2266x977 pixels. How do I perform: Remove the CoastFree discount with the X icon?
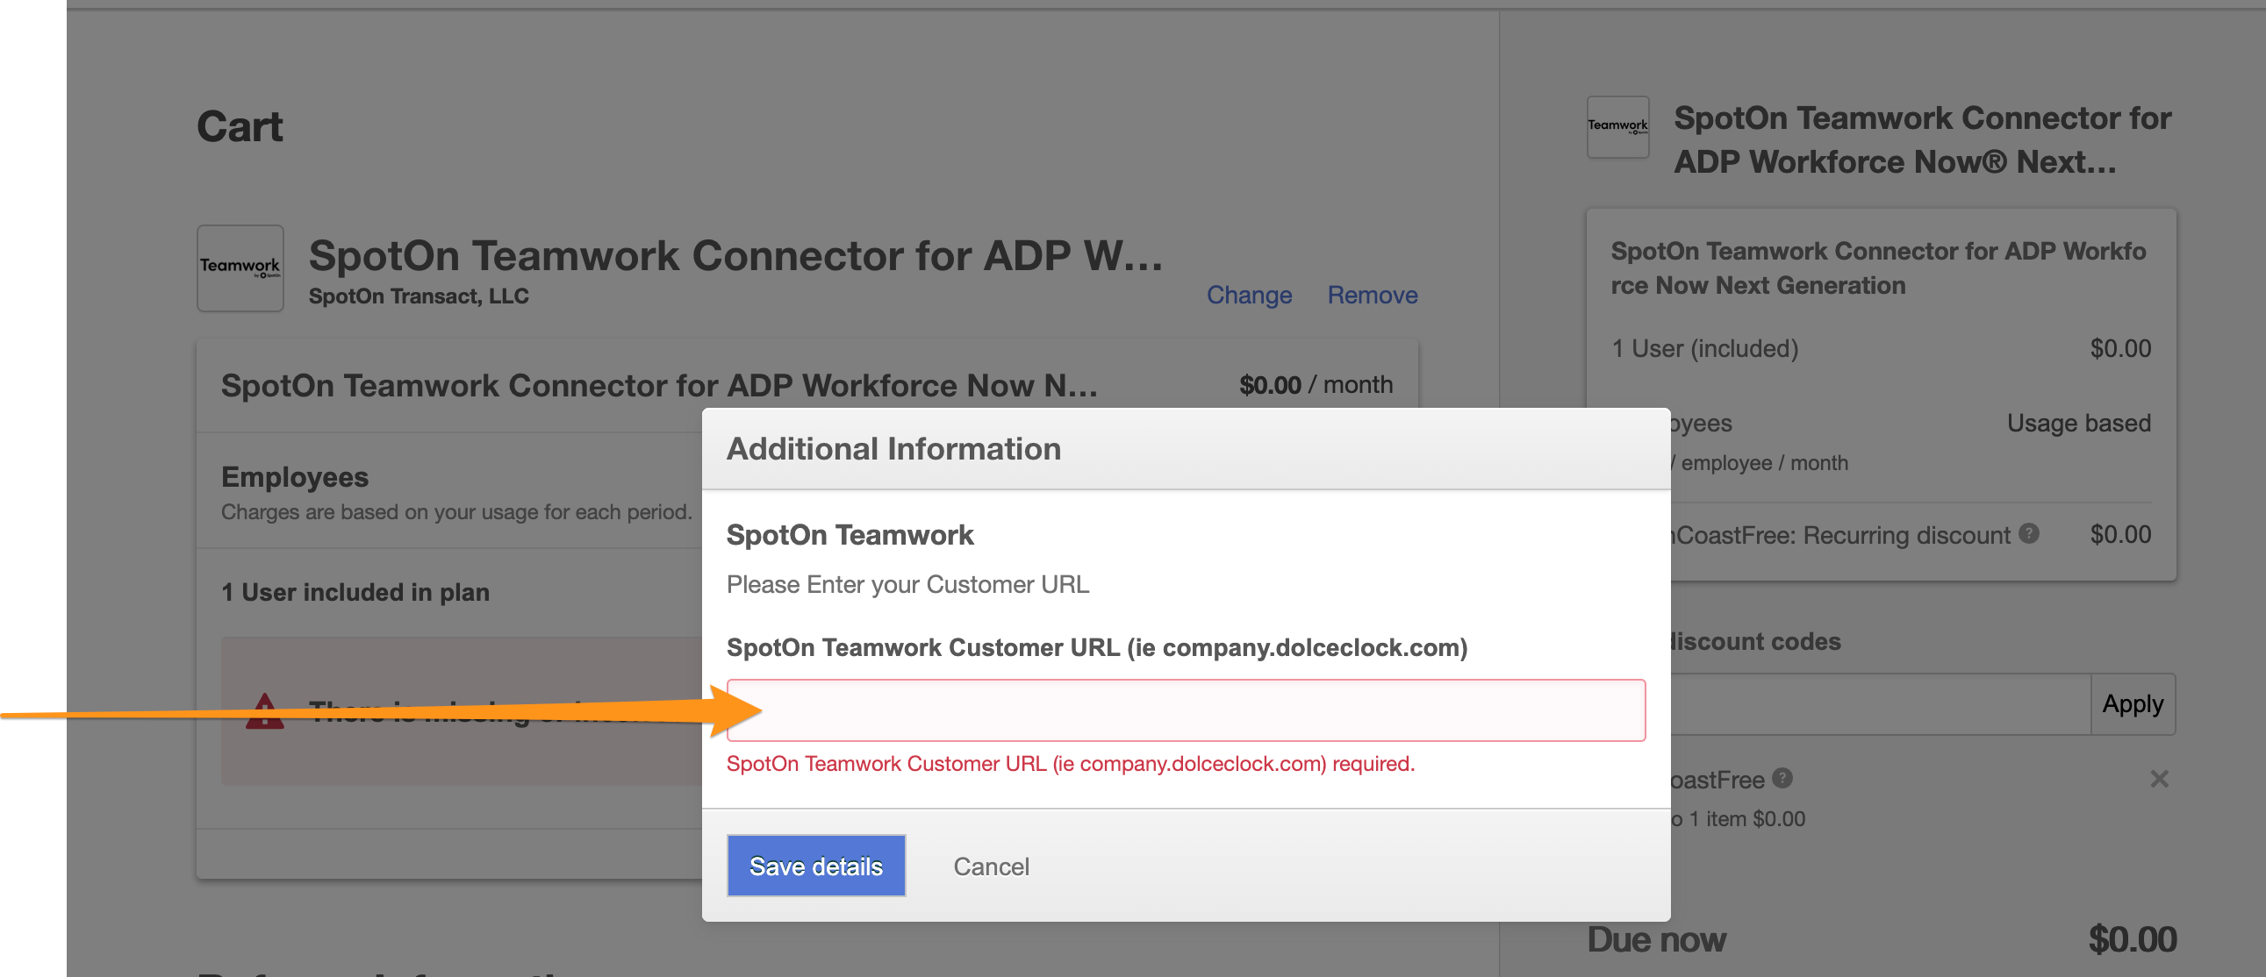[2159, 779]
